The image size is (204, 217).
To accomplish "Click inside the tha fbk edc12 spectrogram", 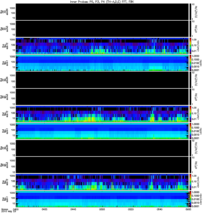I will 102,46.
